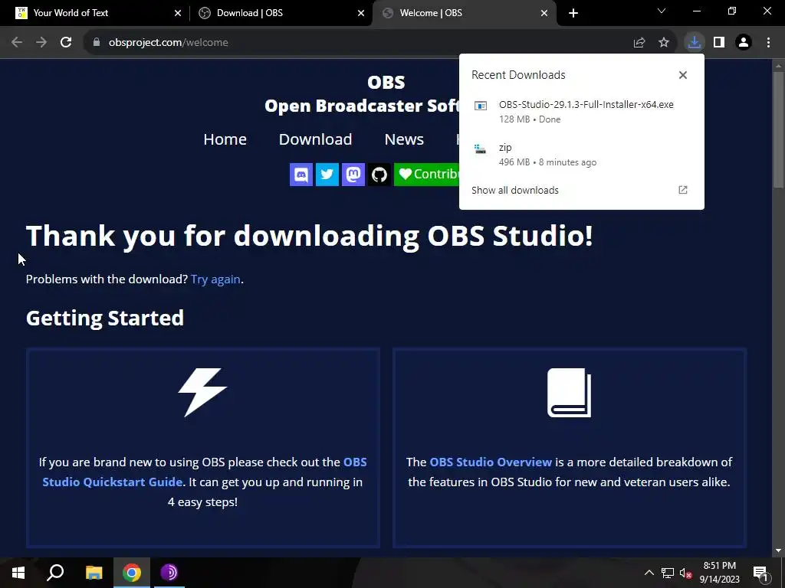Open OBS Mastodon icon link
The image size is (785, 588).
353,175
